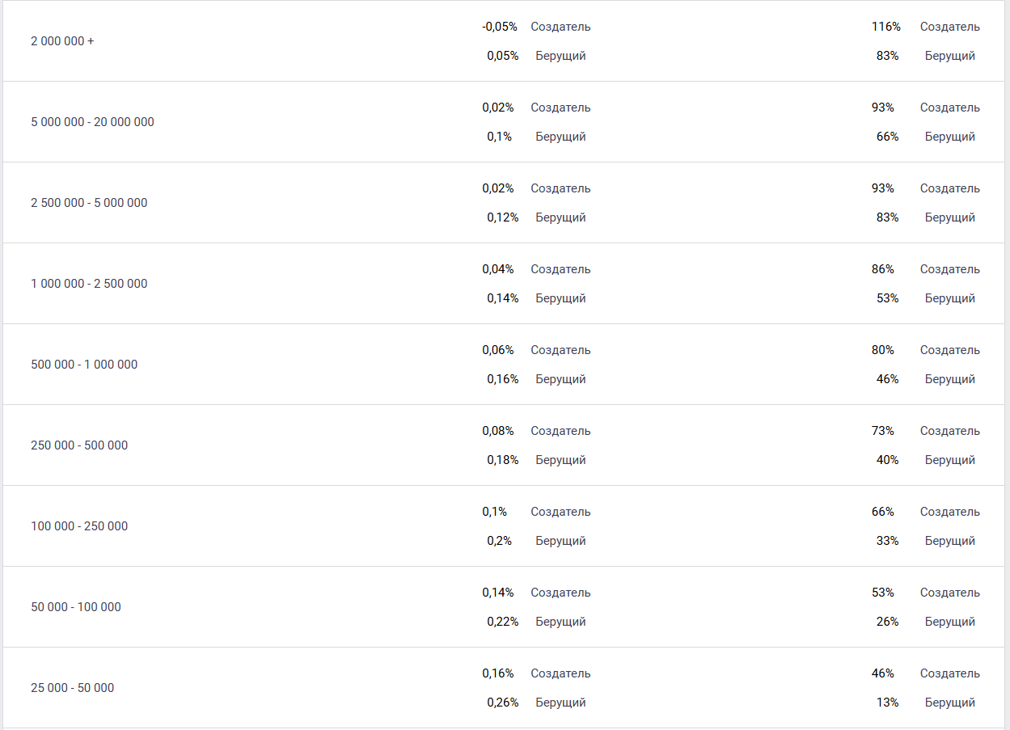Image resolution: width=1010 pixels, height=730 pixels.
Task: Select the 0,06% maker fee value
Action: pos(497,350)
